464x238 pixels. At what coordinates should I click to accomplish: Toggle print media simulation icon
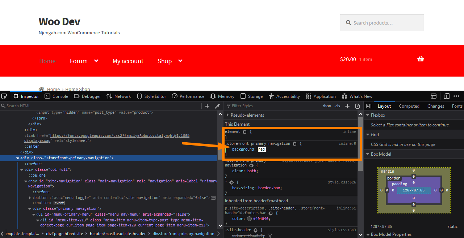click(x=358, y=106)
